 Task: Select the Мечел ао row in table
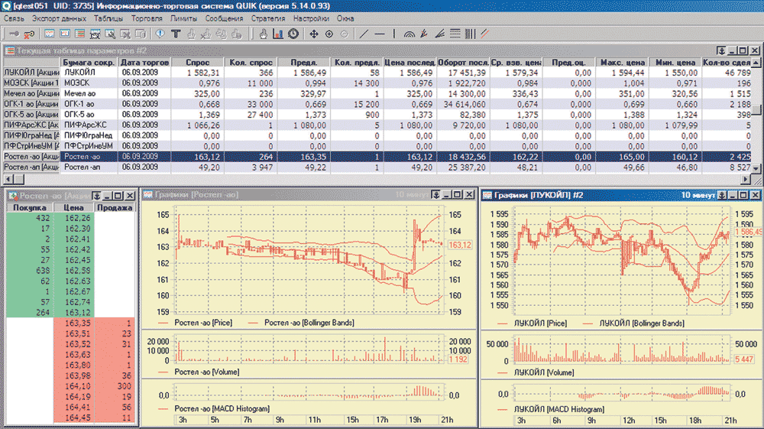[x=377, y=93]
